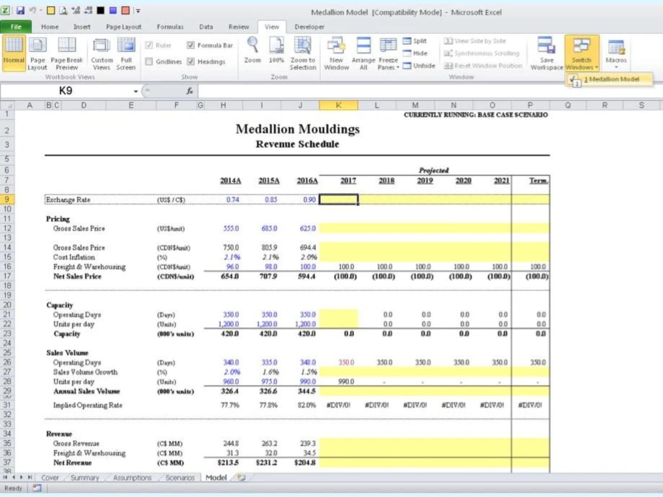The height and width of the screenshot is (497, 663).
Task: Click the black color swatch in toolbar
Action: coord(100,10)
